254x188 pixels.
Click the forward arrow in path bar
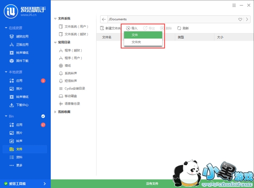click(247, 19)
